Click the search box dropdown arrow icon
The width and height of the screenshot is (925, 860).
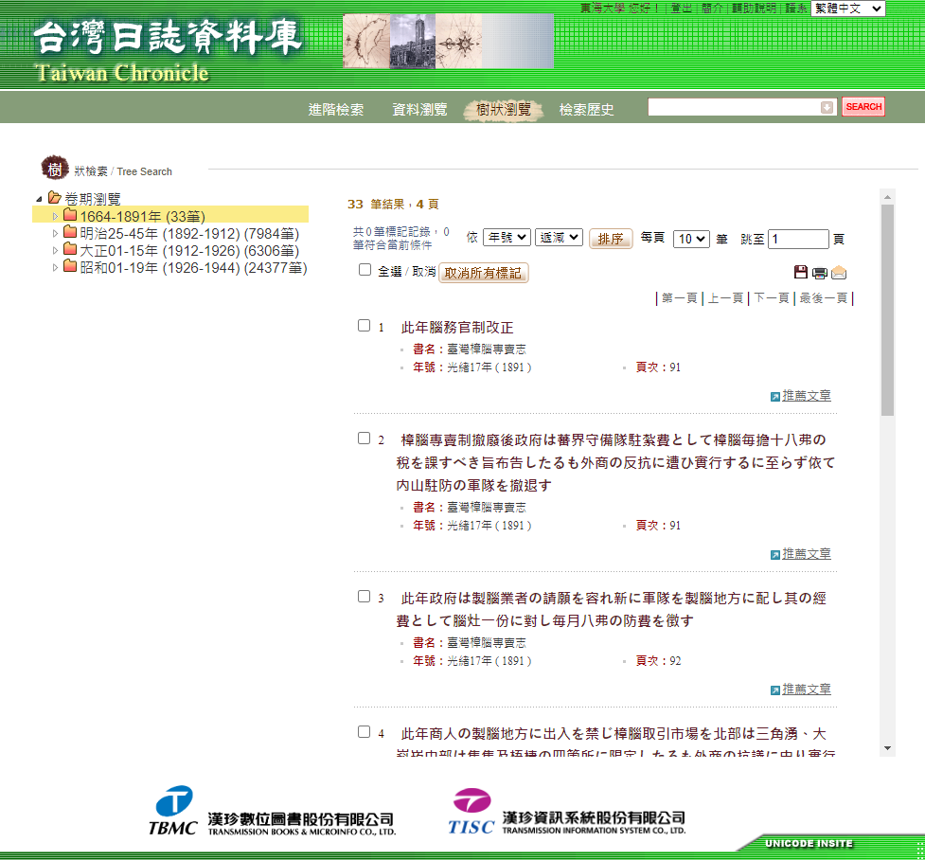[x=827, y=108]
